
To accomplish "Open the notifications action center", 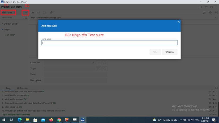I will click(214, 120).
